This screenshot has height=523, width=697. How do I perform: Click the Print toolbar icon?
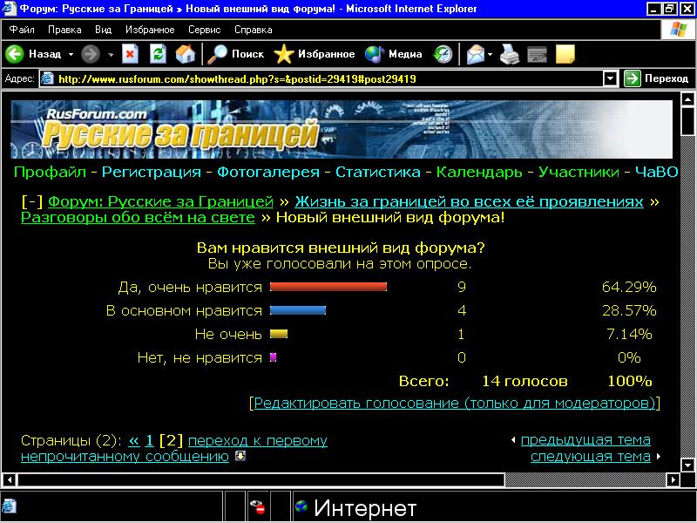pos(510,54)
